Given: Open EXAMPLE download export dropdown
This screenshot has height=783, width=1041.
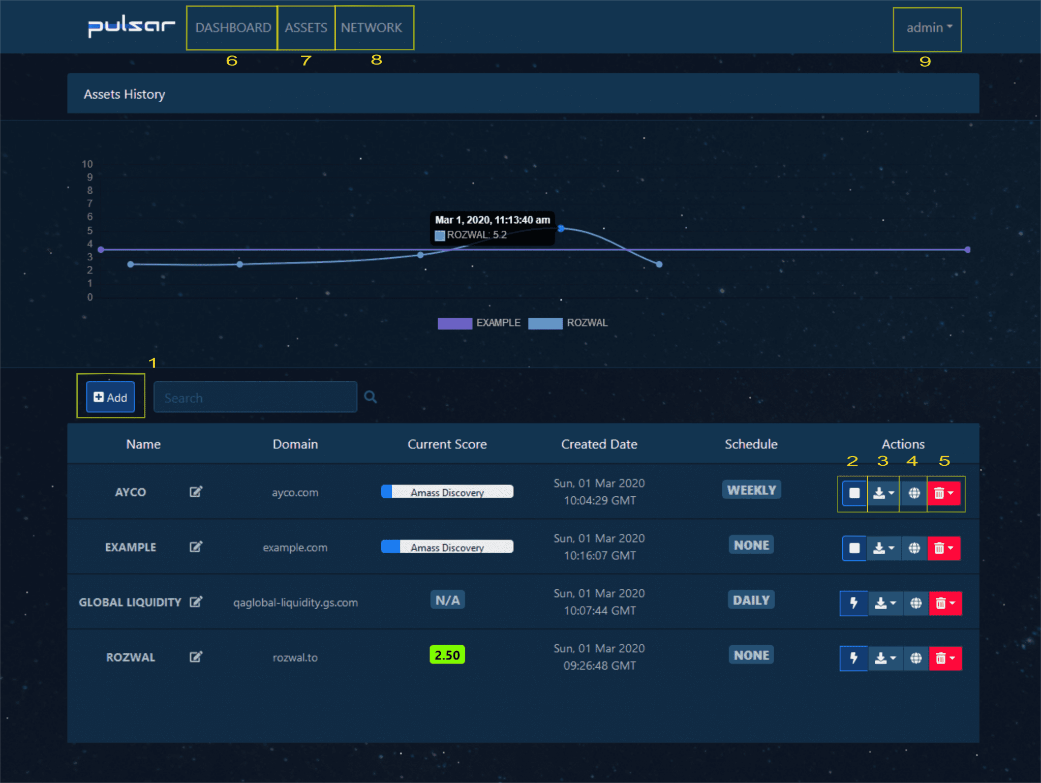Looking at the screenshot, I should tap(883, 548).
